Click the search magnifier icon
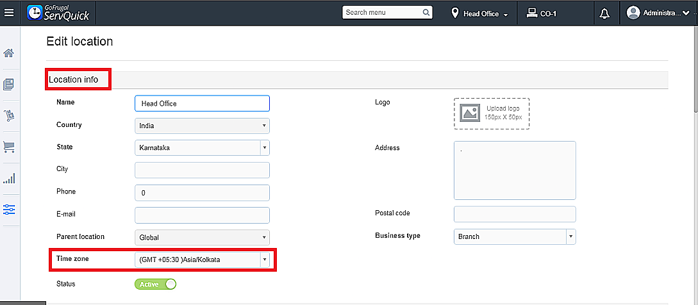The height and width of the screenshot is (305, 698). [x=426, y=12]
